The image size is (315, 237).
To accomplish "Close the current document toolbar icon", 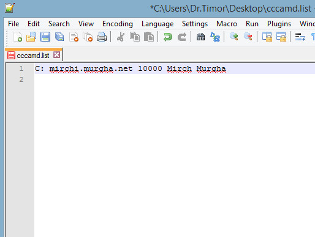I will click(x=74, y=37).
